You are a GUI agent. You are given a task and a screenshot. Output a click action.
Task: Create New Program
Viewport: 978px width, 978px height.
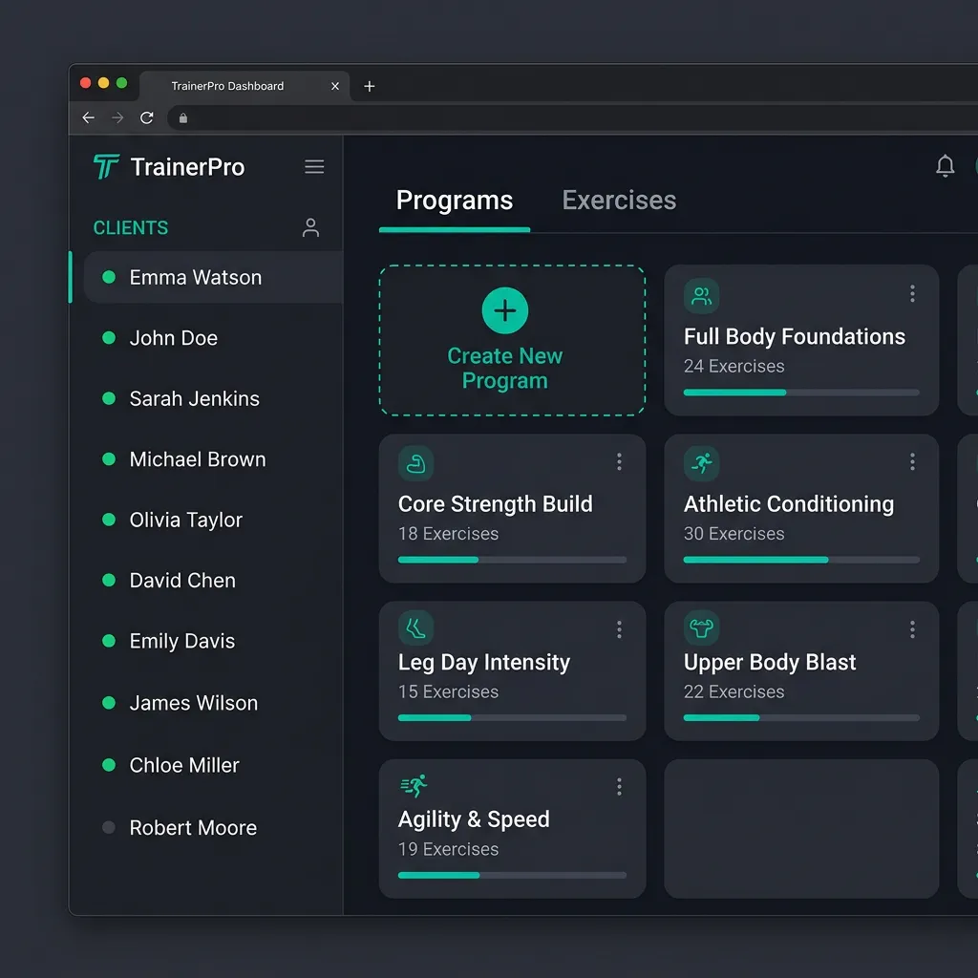click(x=512, y=340)
